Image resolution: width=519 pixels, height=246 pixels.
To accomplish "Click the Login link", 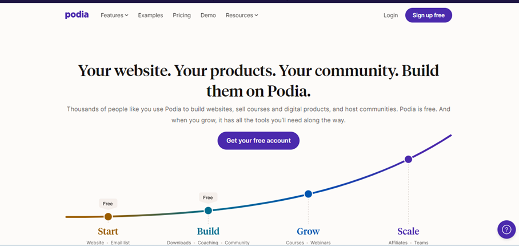I will click(x=390, y=15).
